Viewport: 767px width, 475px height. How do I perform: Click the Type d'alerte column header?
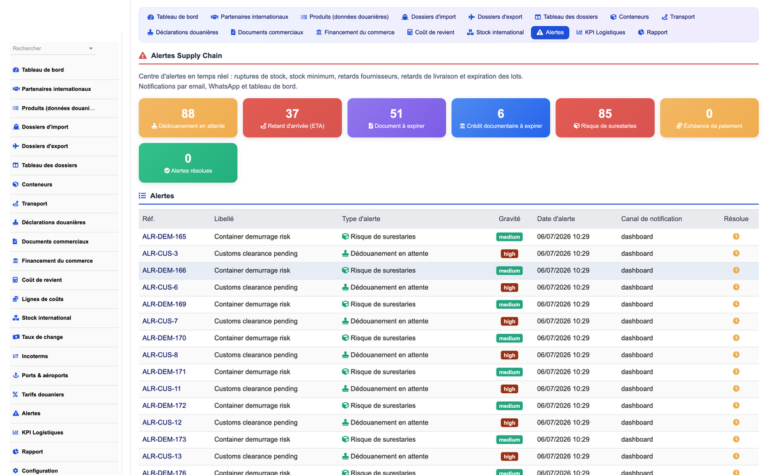tap(361, 219)
